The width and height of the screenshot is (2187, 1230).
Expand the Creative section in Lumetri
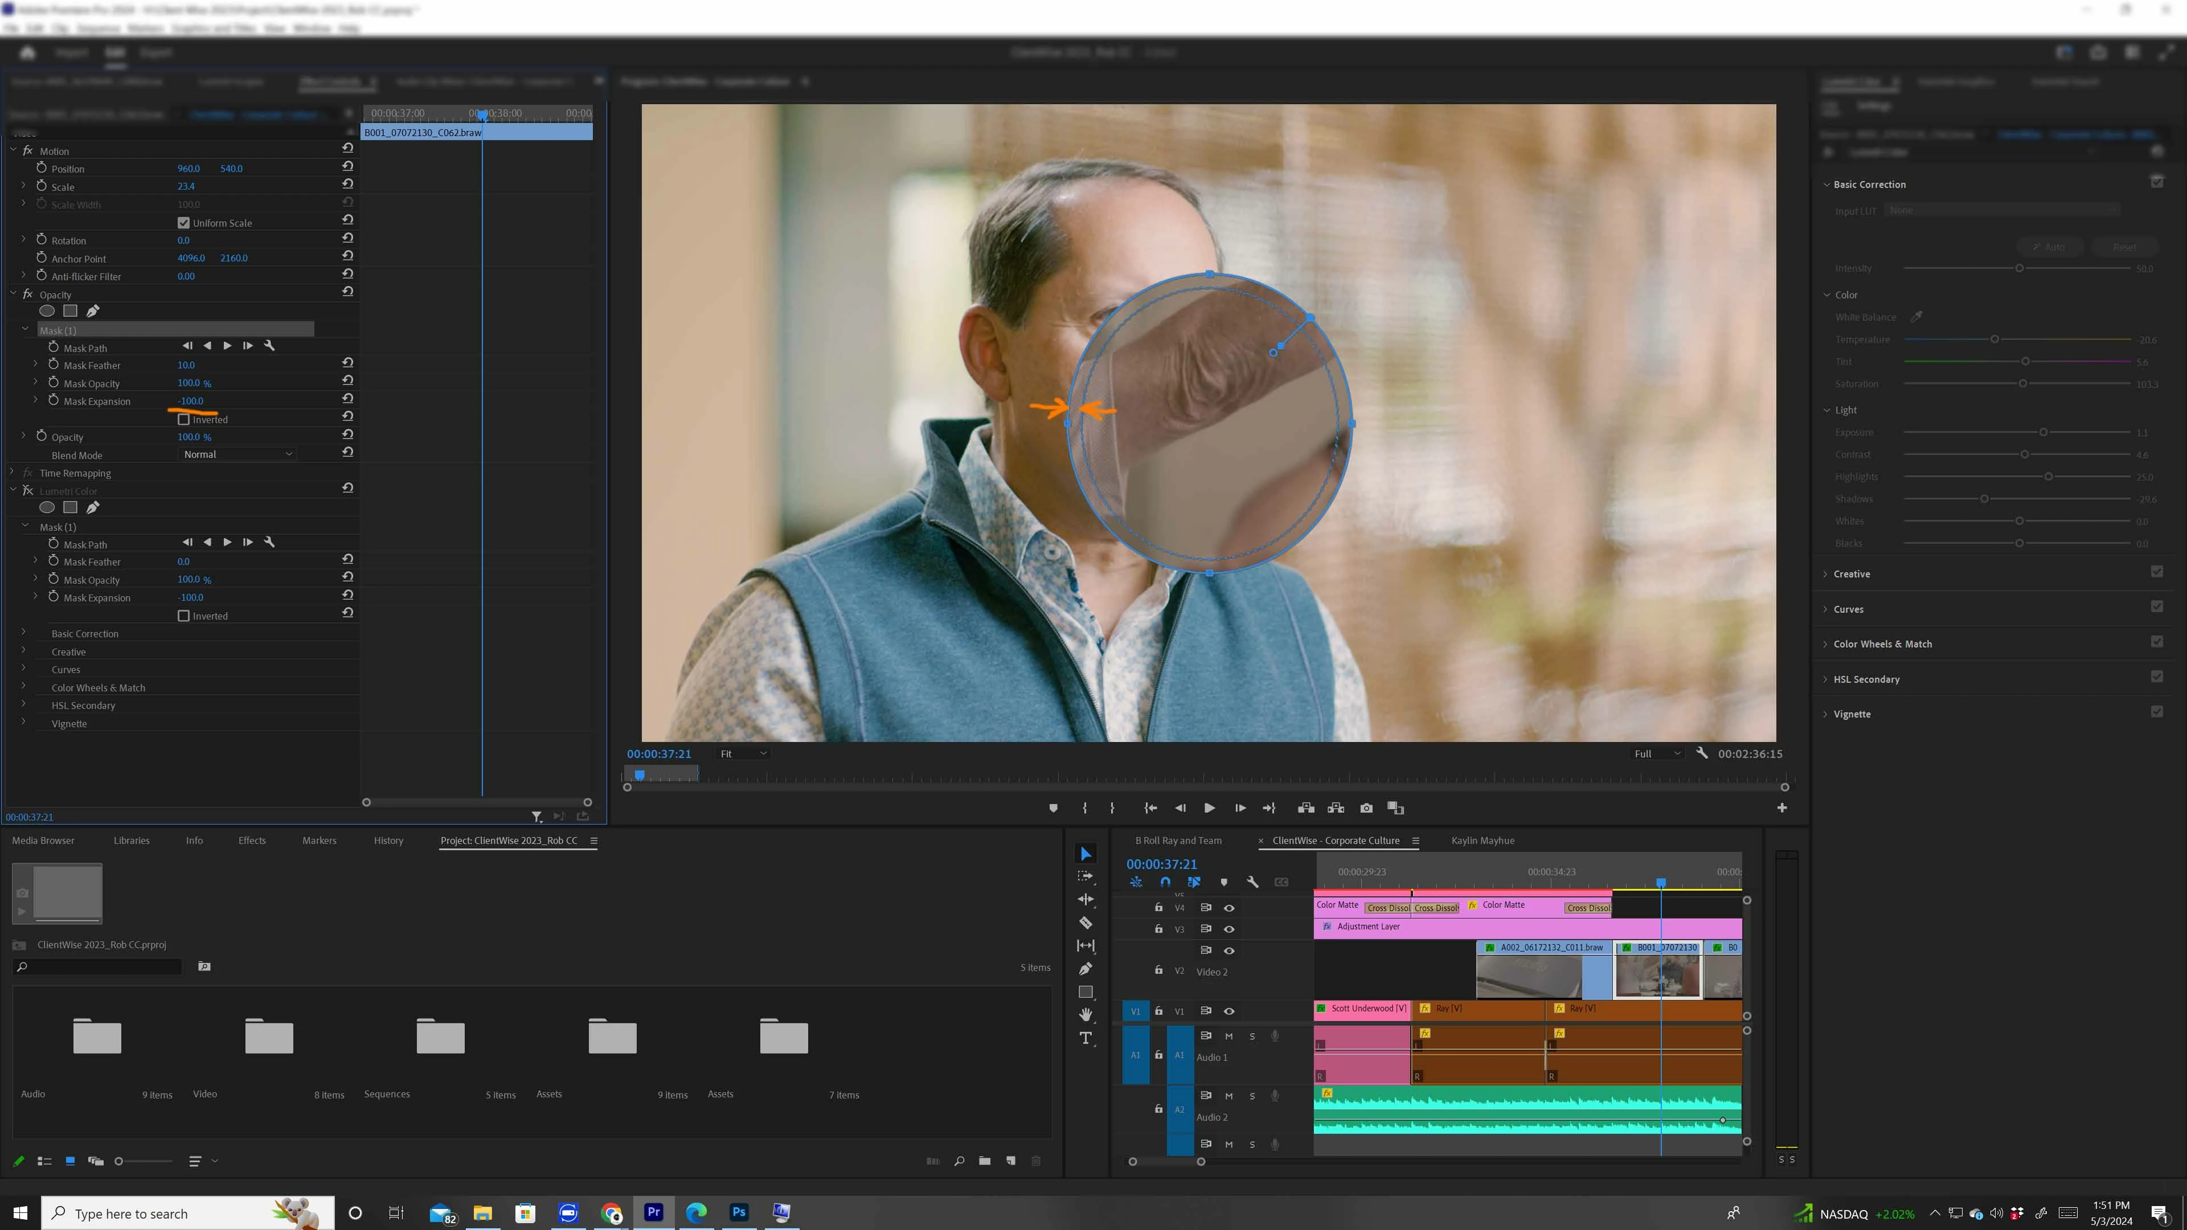tap(1851, 574)
